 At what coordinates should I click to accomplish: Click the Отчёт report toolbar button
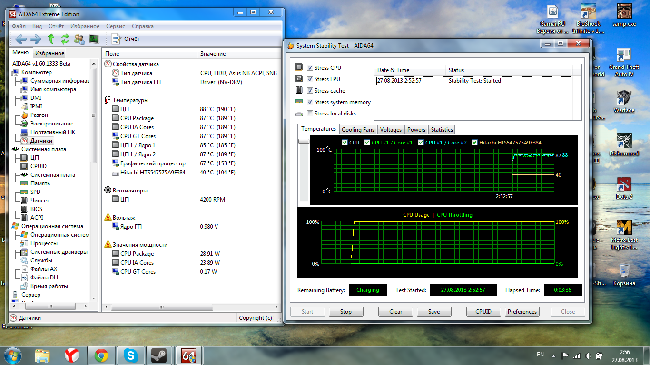point(126,39)
